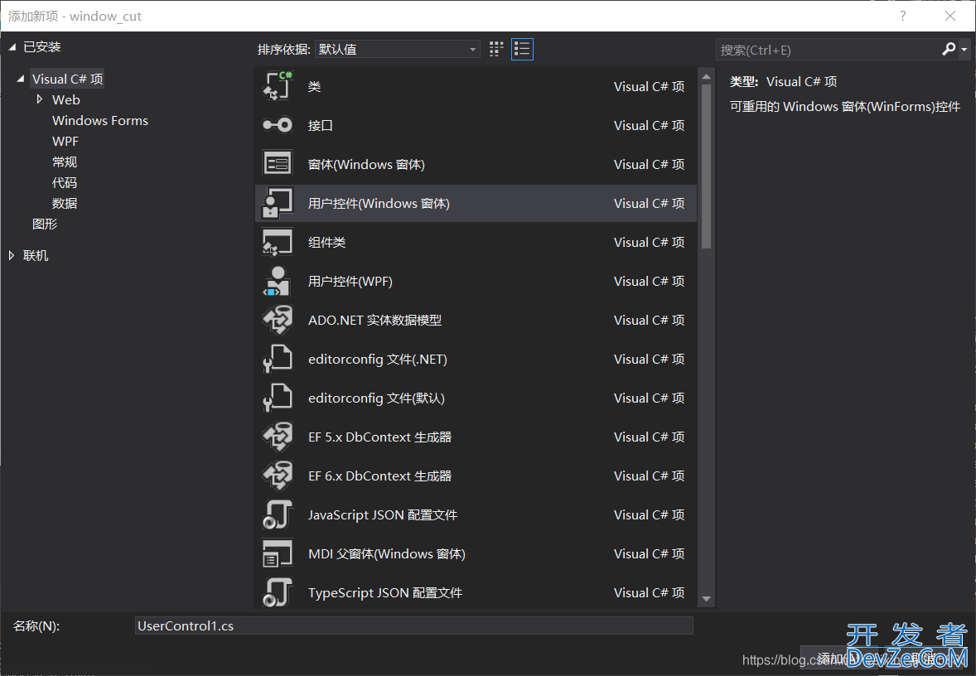Click the 名称 UserControl1.cs name field
This screenshot has height=676, width=976.
pos(414,625)
